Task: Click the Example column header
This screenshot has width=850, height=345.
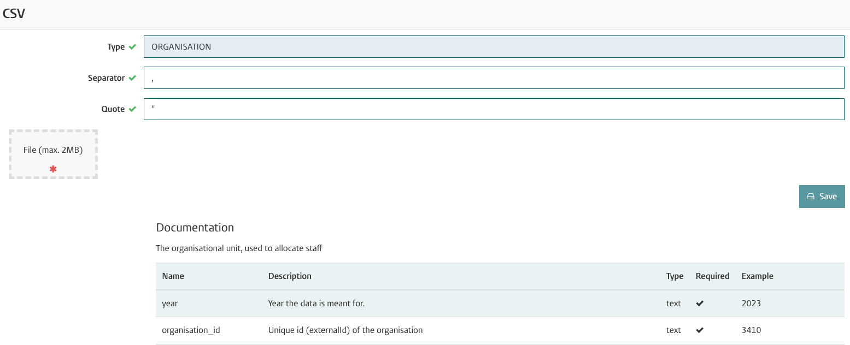Action: coord(758,276)
